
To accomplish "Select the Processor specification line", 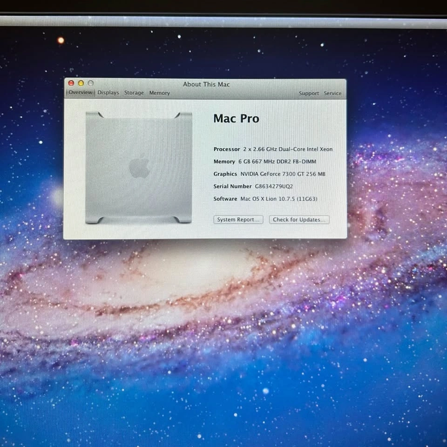I will (273, 149).
